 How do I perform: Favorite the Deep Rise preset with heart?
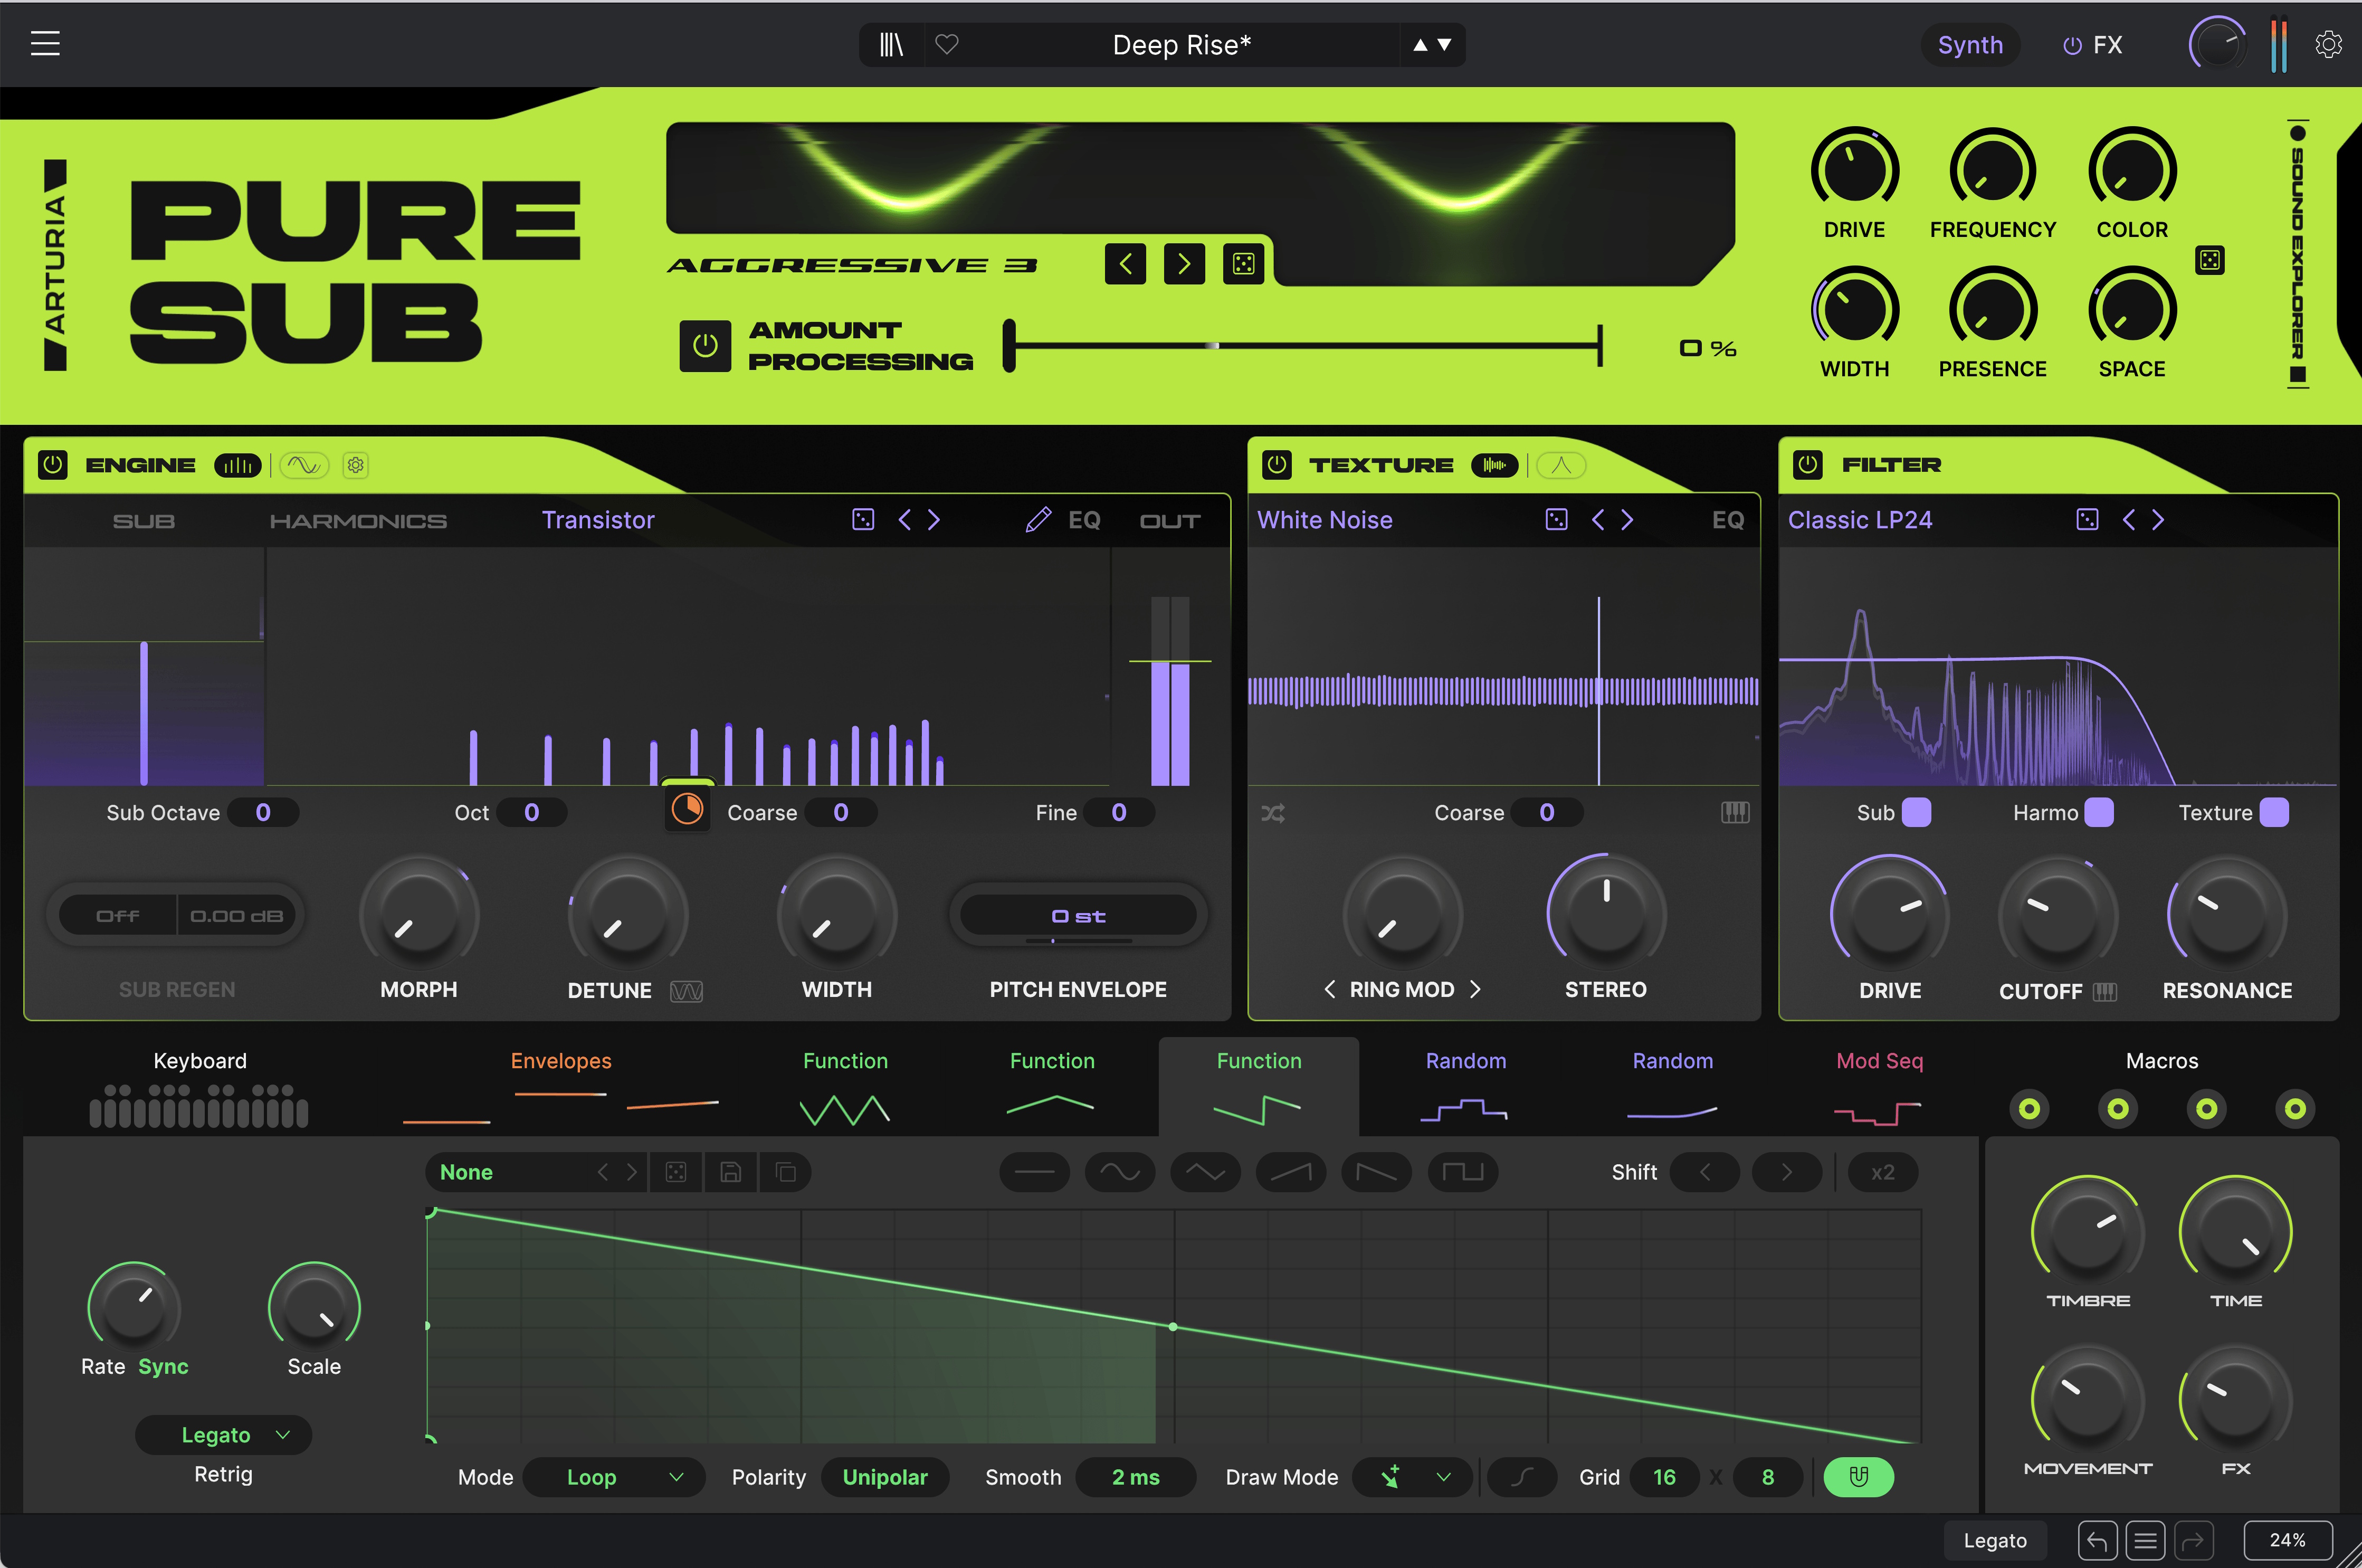click(x=947, y=45)
